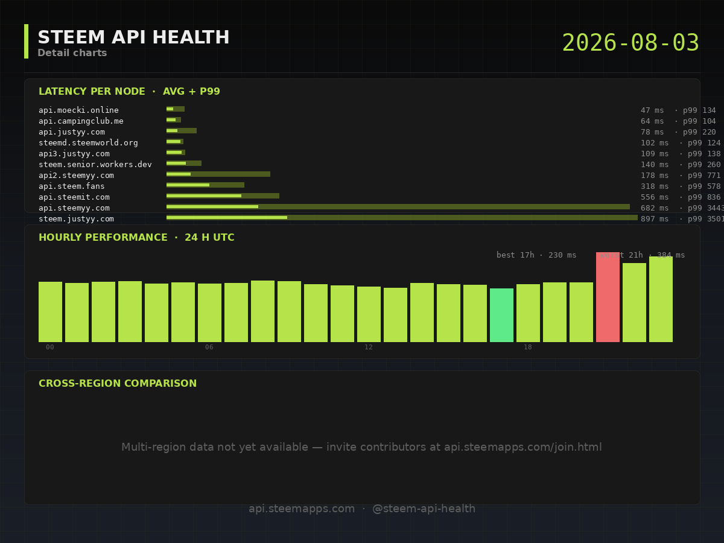724x543 pixels.
Task: Click the green best-hour bar
Action: [501, 316]
